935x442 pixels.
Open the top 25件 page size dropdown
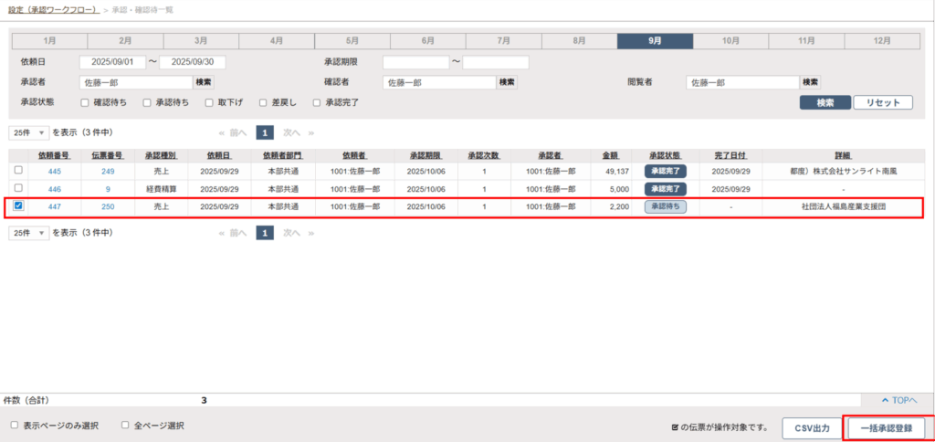[x=29, y=132]
